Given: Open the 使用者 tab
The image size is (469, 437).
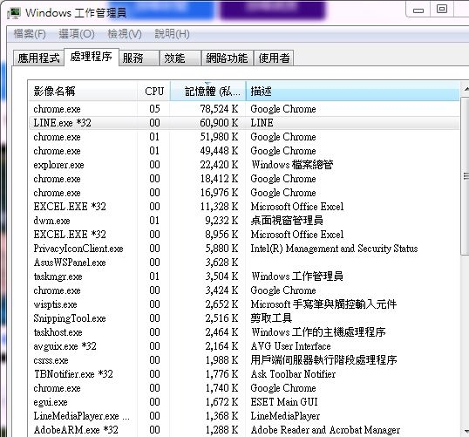Looking at the screenshot, I should coord(274,58).
